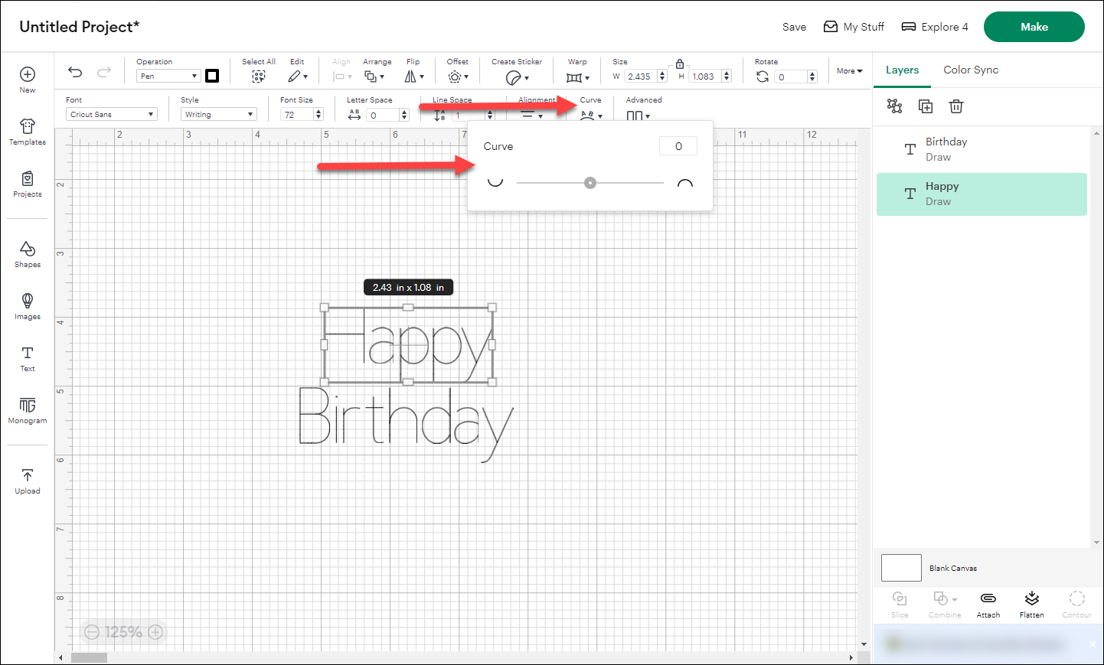1104x665 pixels.
Task: Click the Make button
Action: click(x=1034, y=26)
